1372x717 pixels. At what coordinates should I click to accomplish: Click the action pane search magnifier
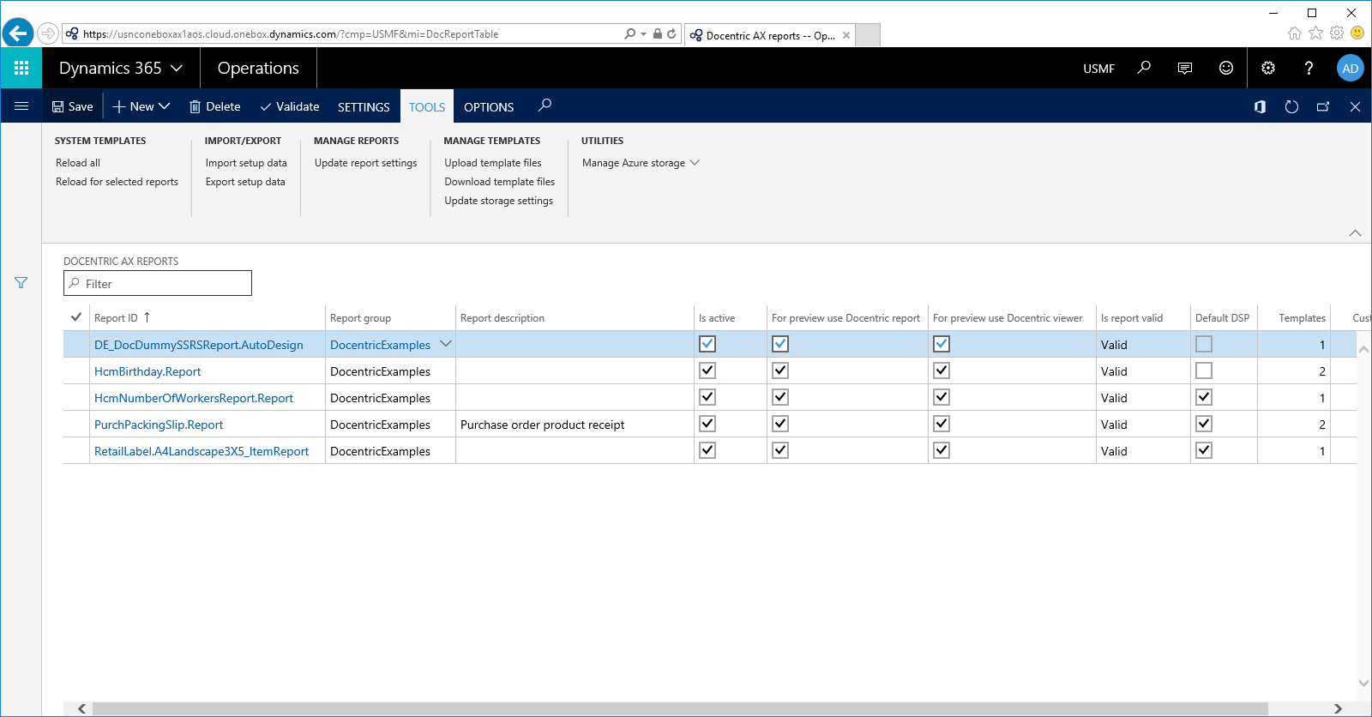pyautogui.click(x=545, y=105)
